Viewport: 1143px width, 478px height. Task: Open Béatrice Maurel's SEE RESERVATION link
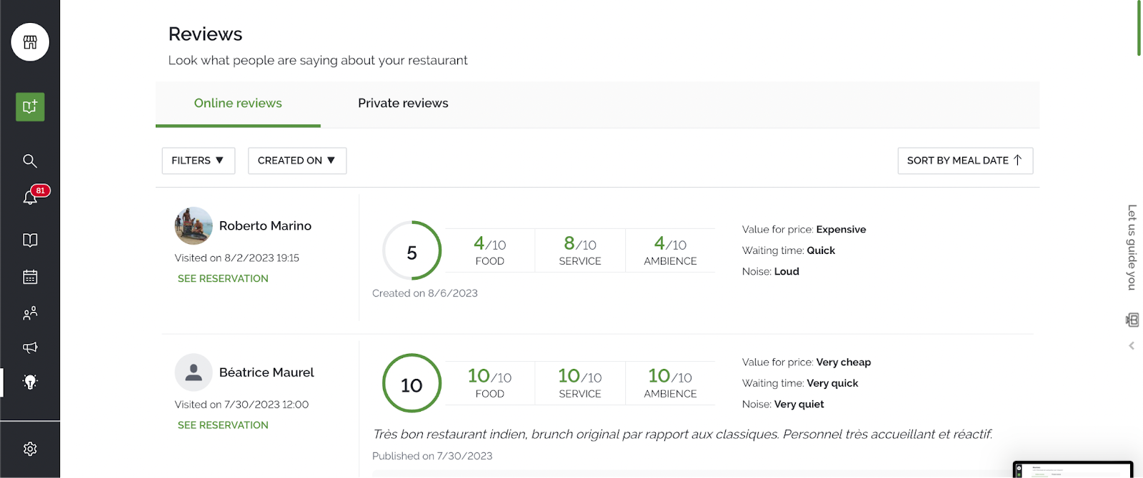point(223,425)
